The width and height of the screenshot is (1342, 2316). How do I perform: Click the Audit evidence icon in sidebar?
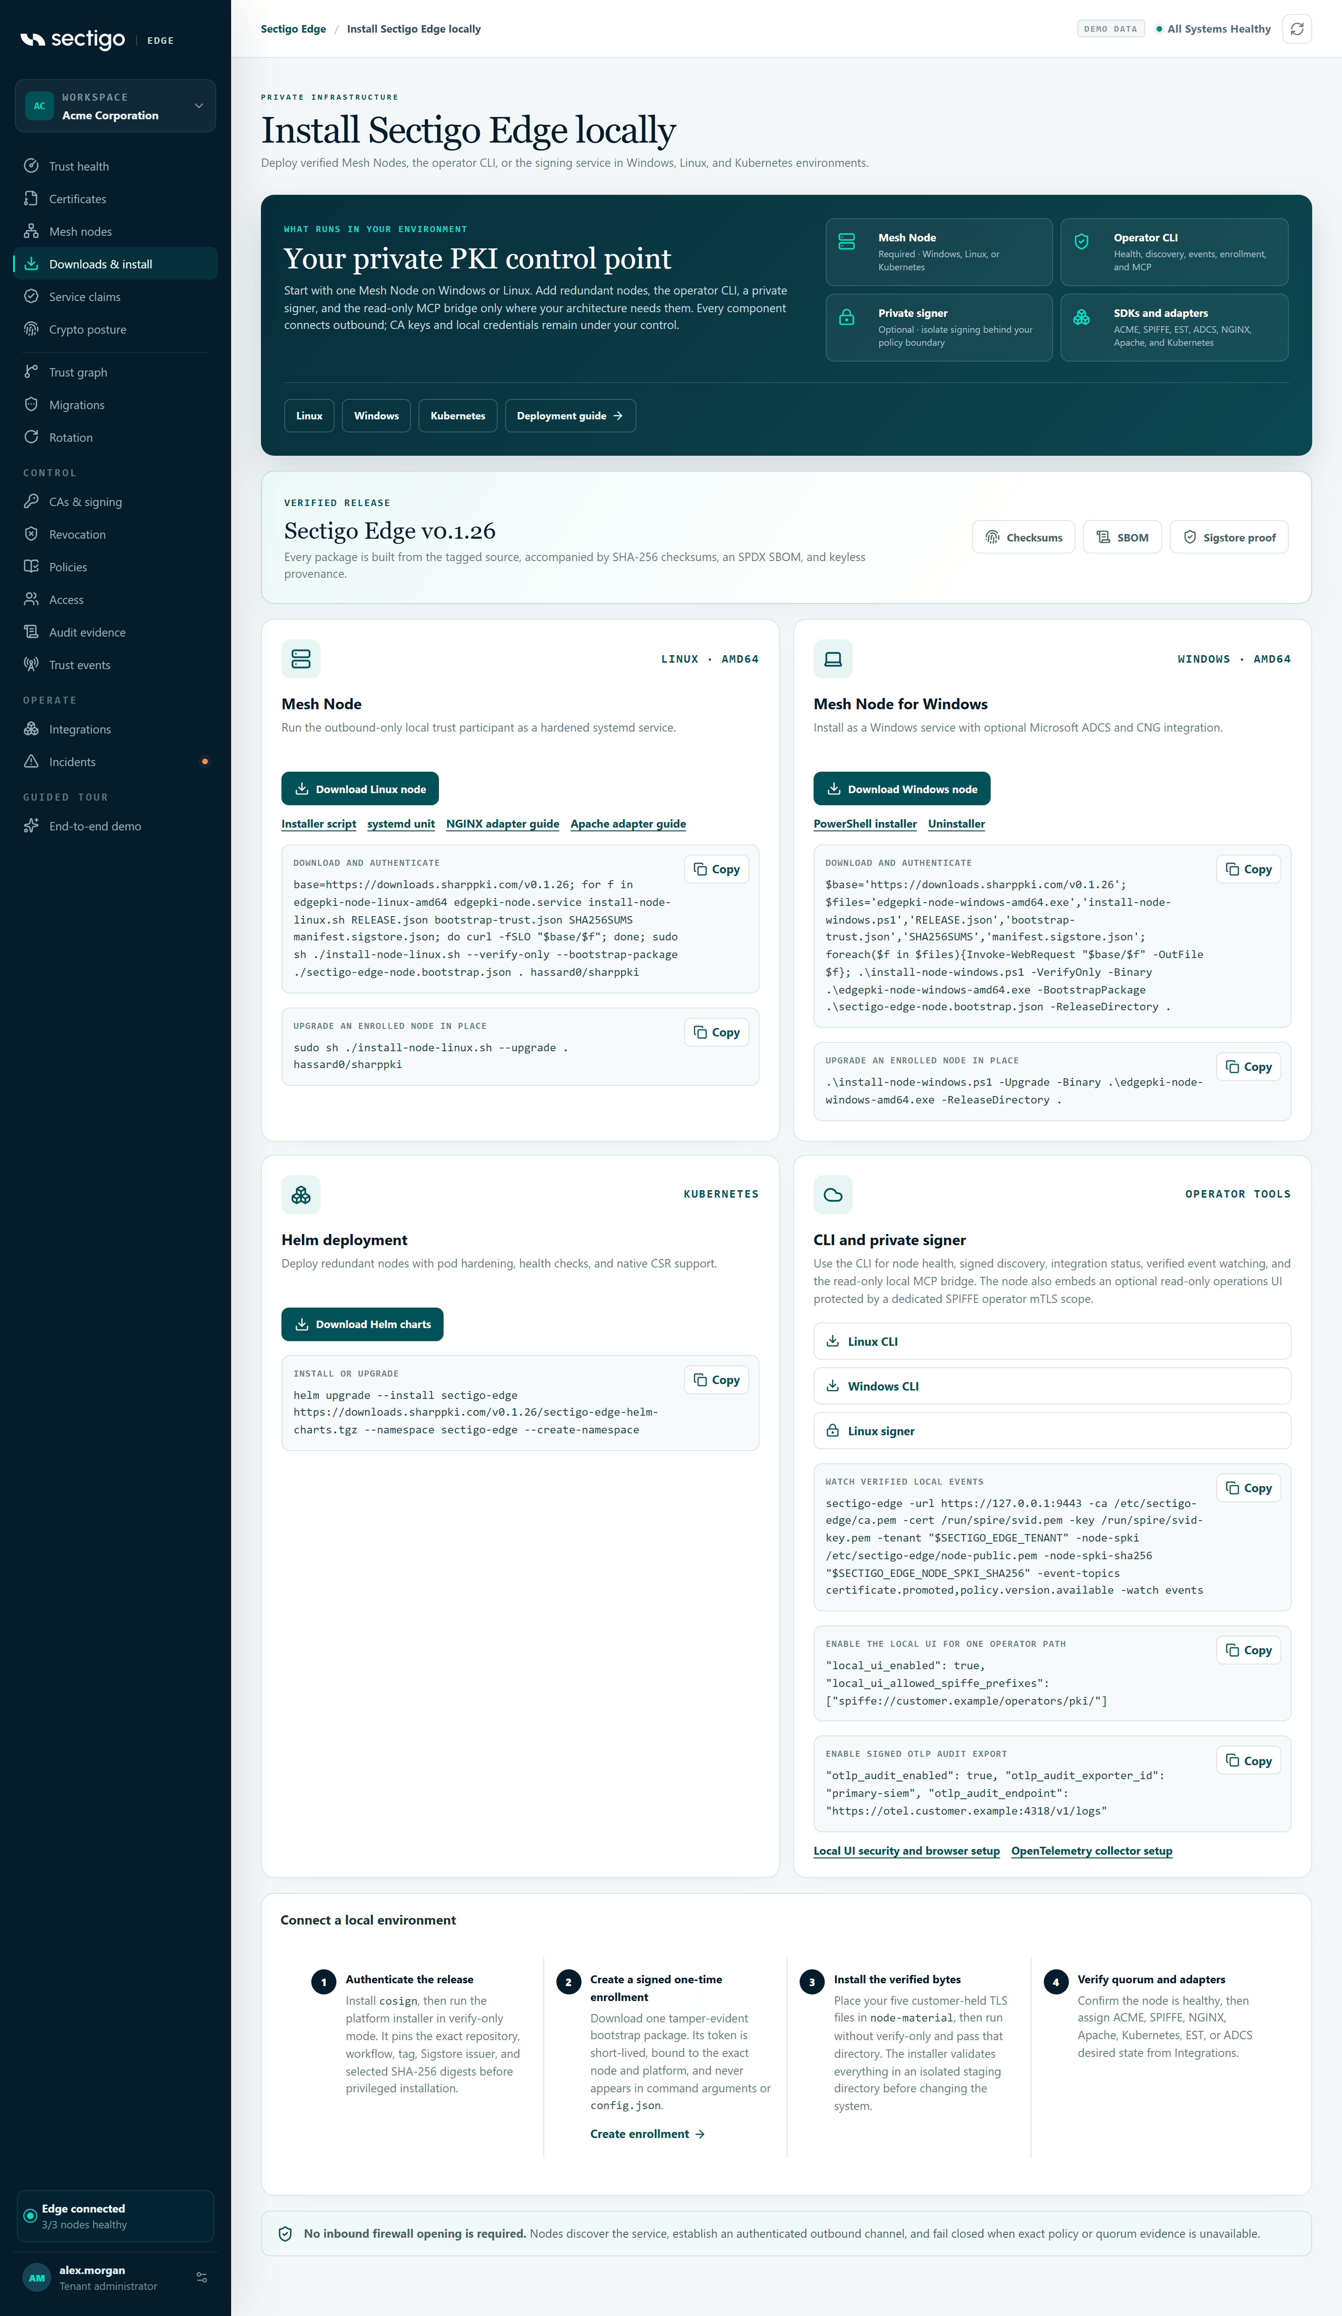(x=31, y=631)
